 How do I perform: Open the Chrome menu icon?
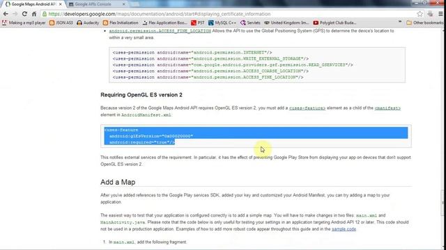click(440, 14)
